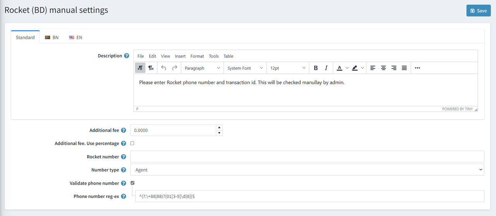Switch to the Standard tab
This screenshot has height=216, width=496.
(x=25, y=38)
